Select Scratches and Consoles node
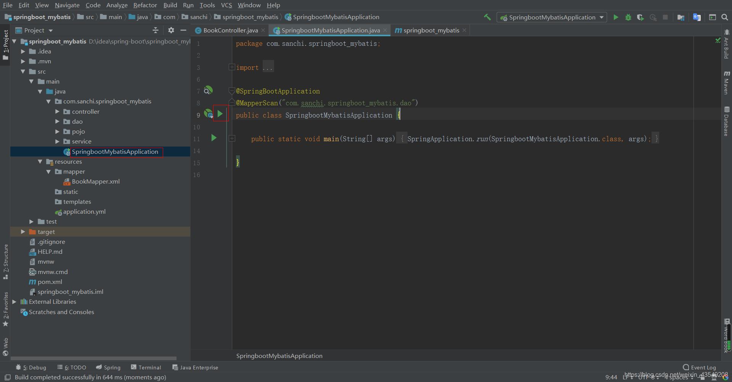 [x=61, y=312]
